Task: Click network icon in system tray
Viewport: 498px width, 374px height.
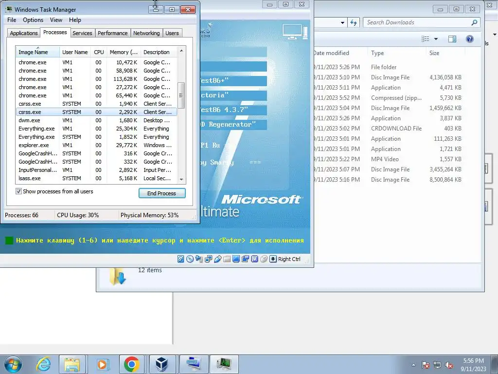Action: pos(437,365)
